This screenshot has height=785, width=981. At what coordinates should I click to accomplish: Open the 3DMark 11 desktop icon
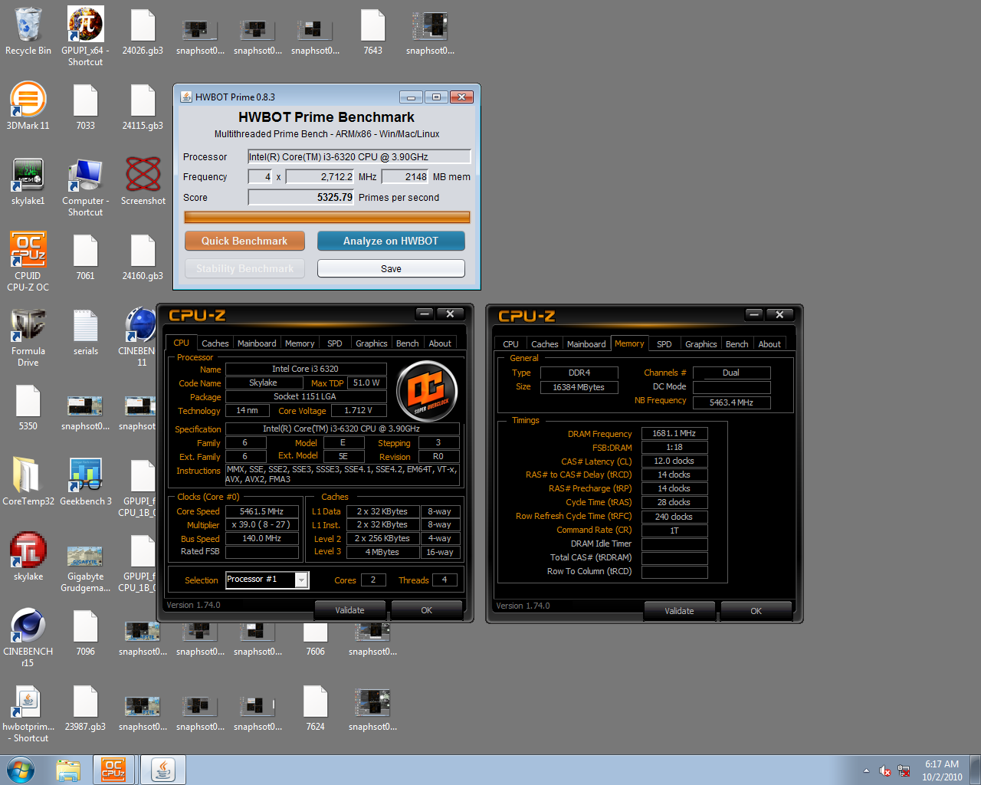coord(28,106)
